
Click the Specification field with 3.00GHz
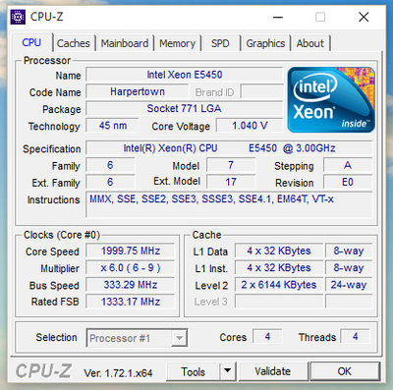coord(229,148)
